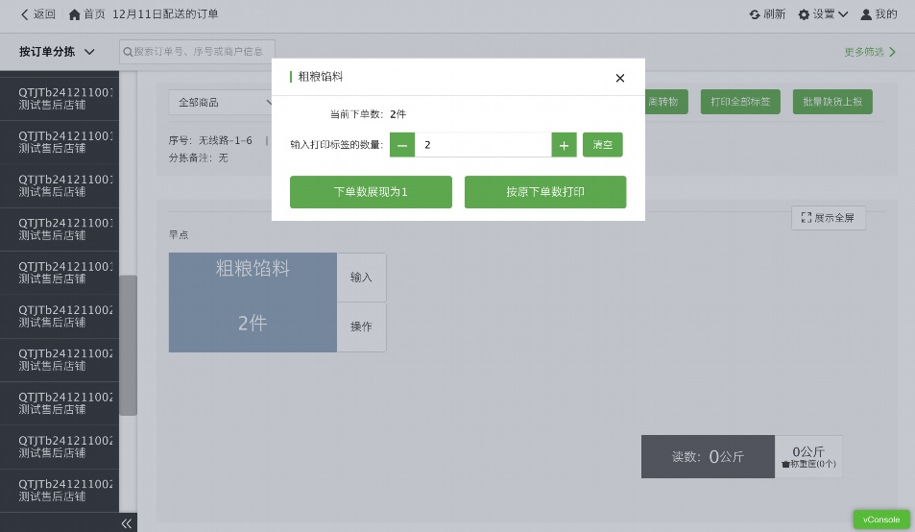Click the sidebar scrollbar thumb
915x532 pixels.
128,346
